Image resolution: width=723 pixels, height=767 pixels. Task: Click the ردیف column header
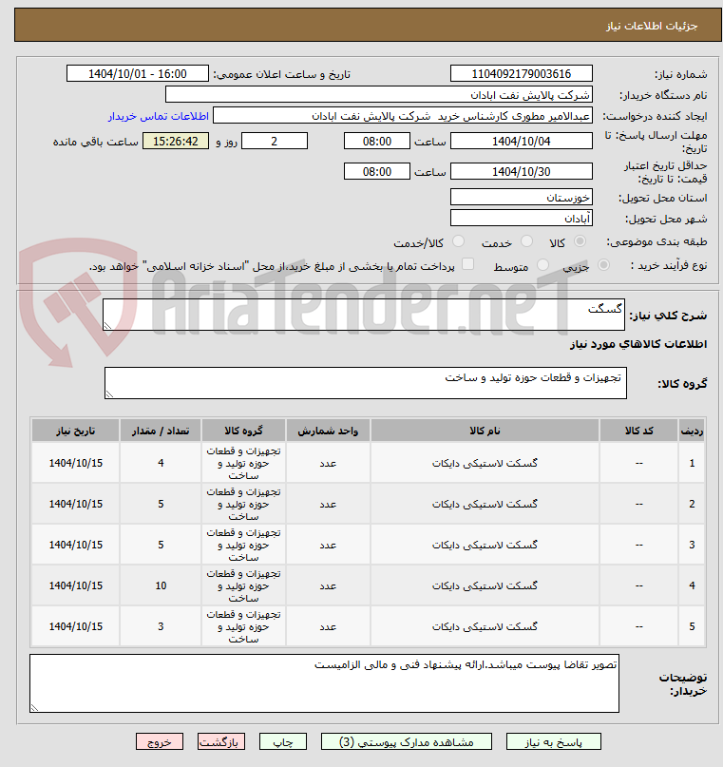click(x=692, y=431)
